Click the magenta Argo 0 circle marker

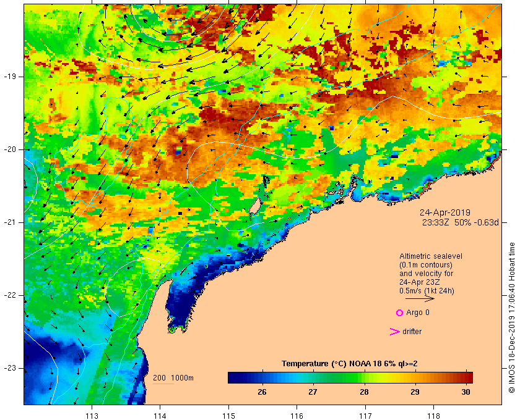click(x=400, y=313)
